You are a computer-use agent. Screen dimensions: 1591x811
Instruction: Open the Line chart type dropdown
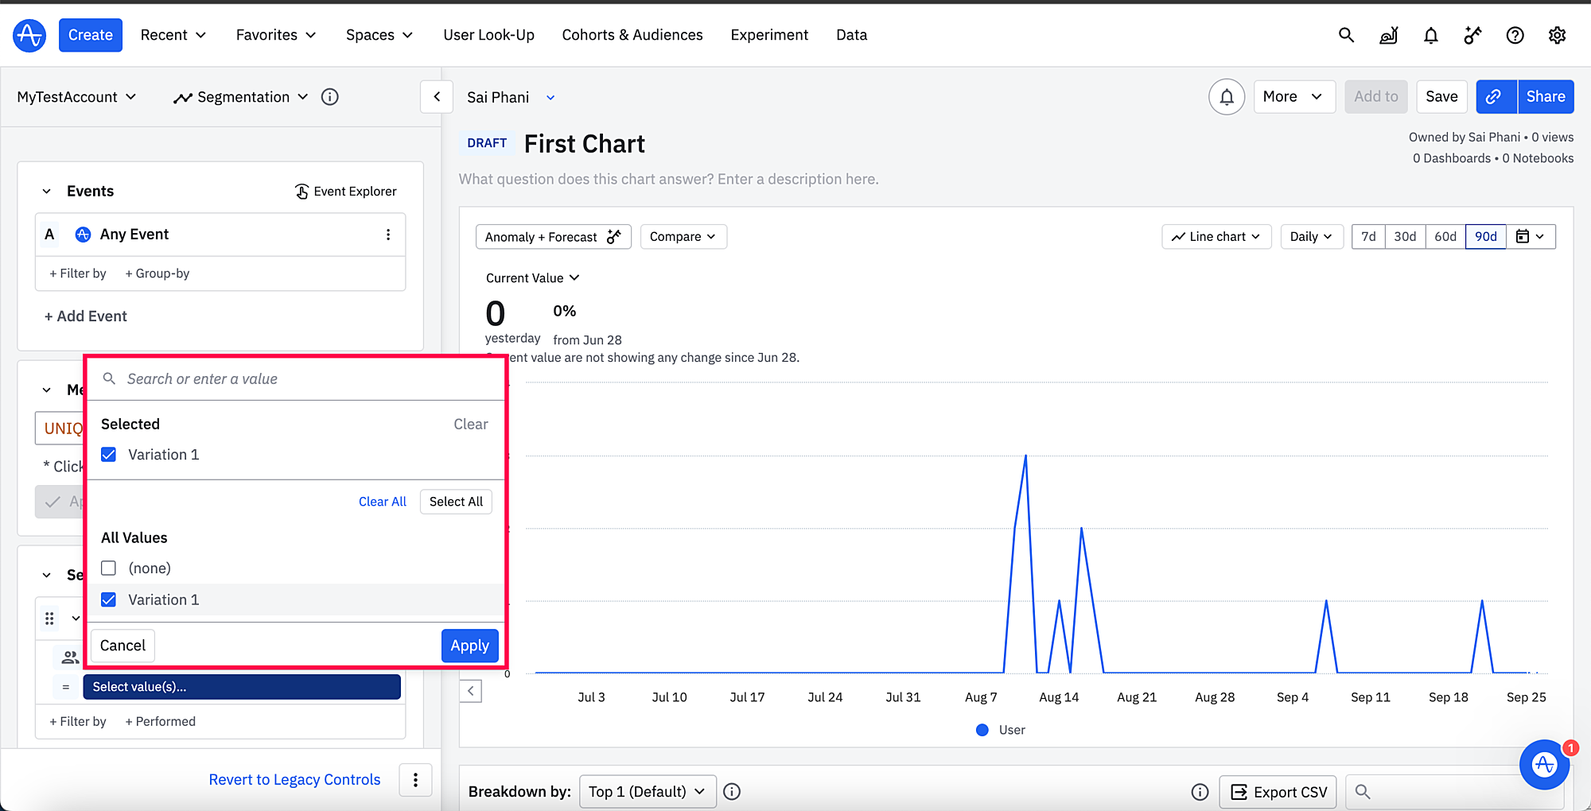[1216, 237]
